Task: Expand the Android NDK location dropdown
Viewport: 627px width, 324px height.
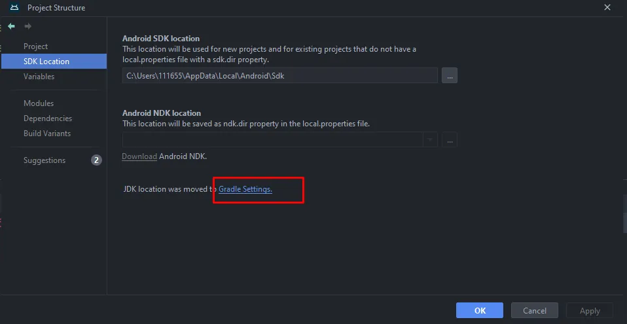Action: 430,139
